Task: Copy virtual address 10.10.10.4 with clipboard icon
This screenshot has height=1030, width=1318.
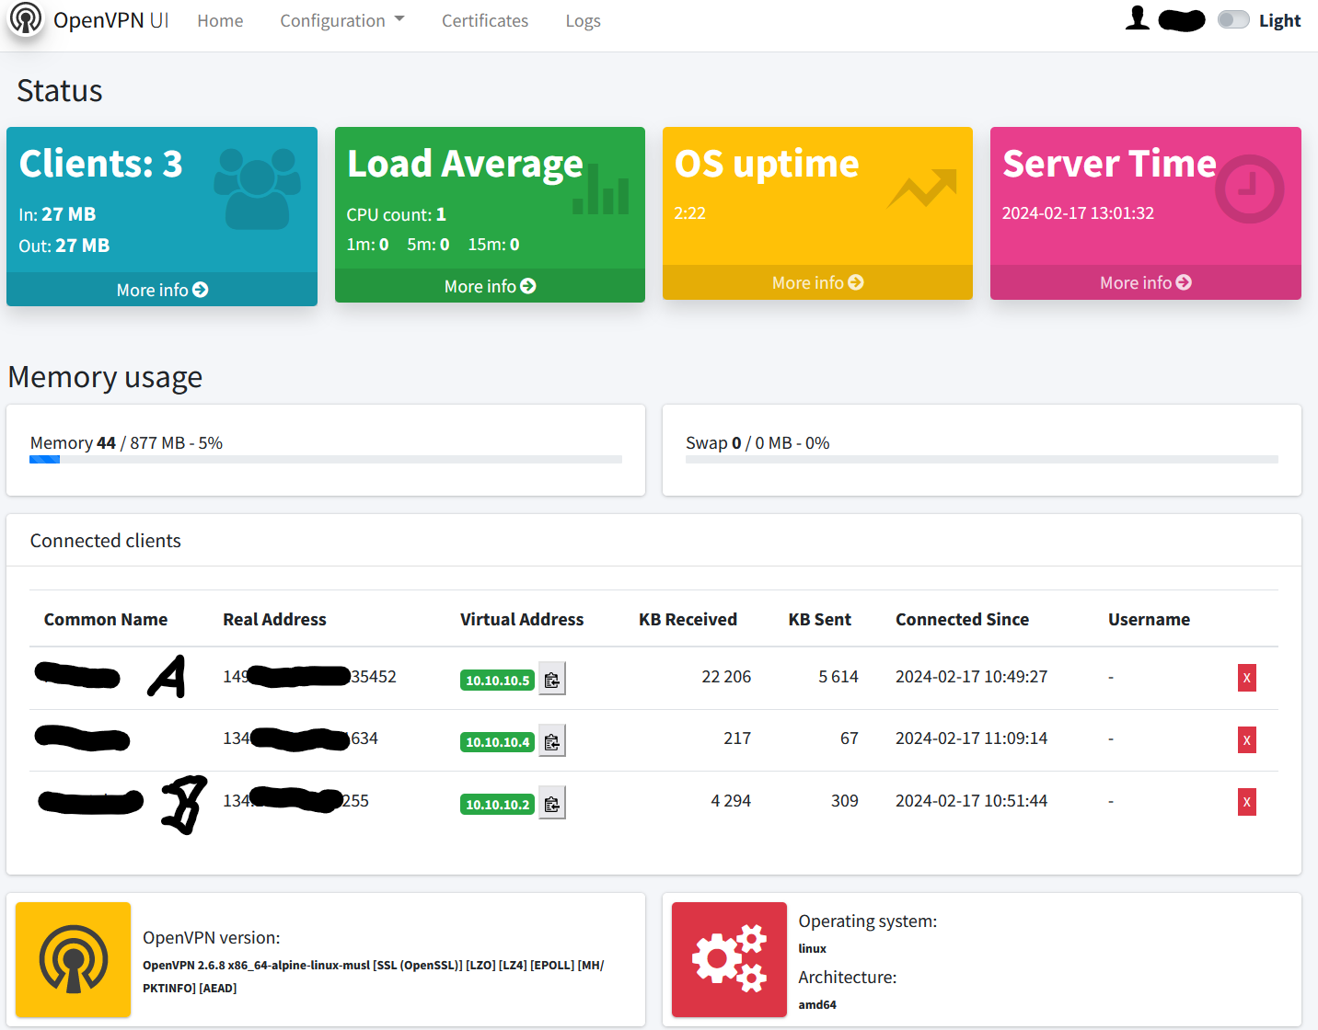Action: 551,741
